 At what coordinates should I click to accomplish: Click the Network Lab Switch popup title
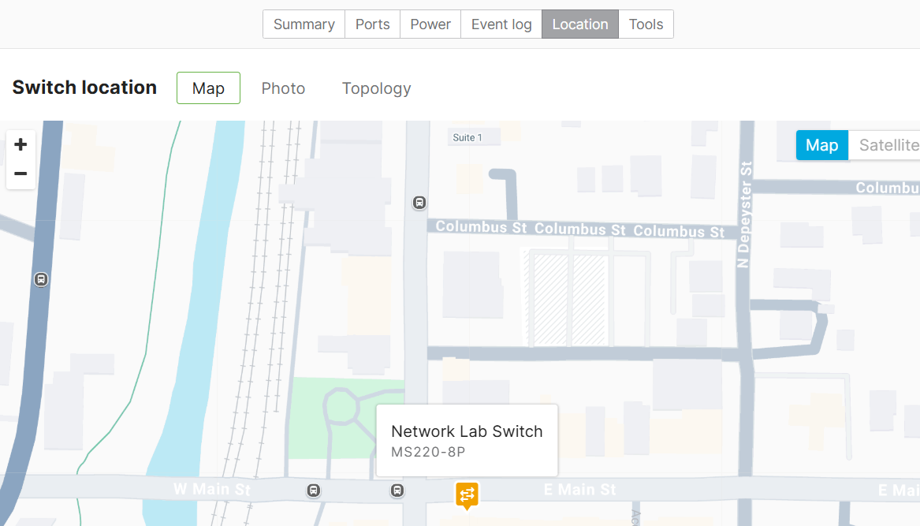(x=467, y=431)
